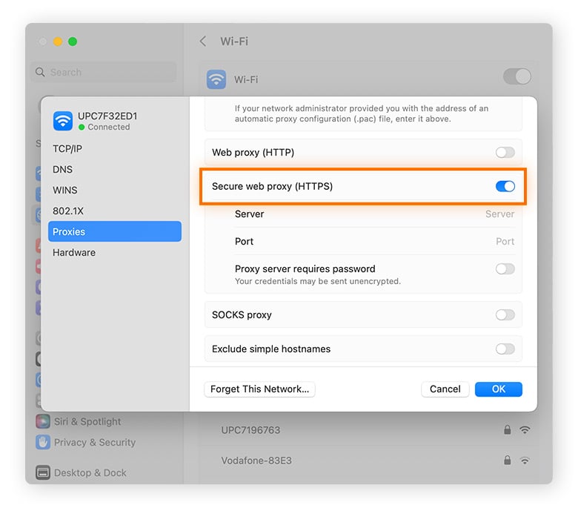Image resolution: width=578 pixels, height=511 pixels.
Task: Click the search magnifier icon
Action: [40, 73]
